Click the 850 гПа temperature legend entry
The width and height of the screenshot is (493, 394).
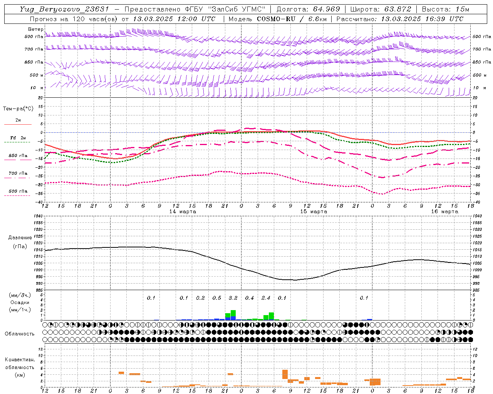(x=18, y=156)
